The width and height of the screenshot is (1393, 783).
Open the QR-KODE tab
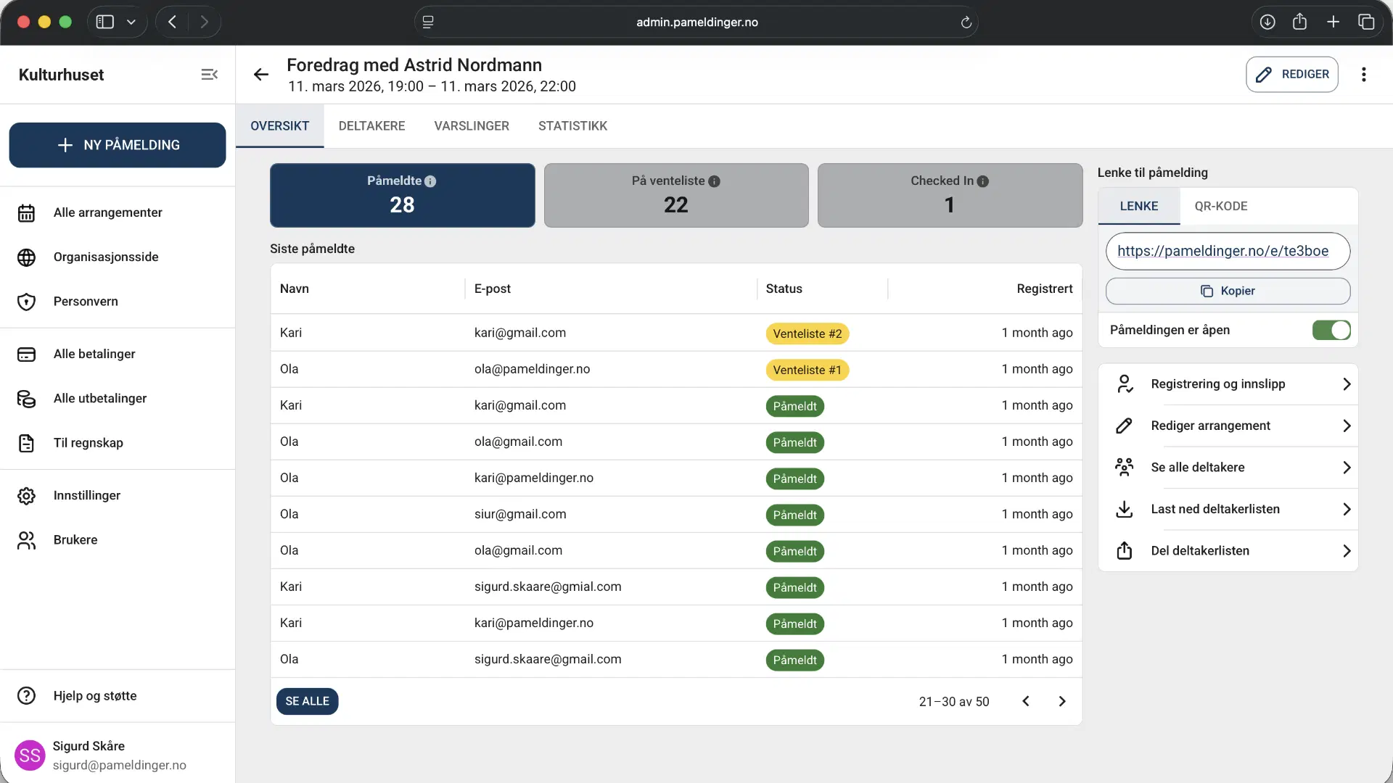(x=1221, y=206)
